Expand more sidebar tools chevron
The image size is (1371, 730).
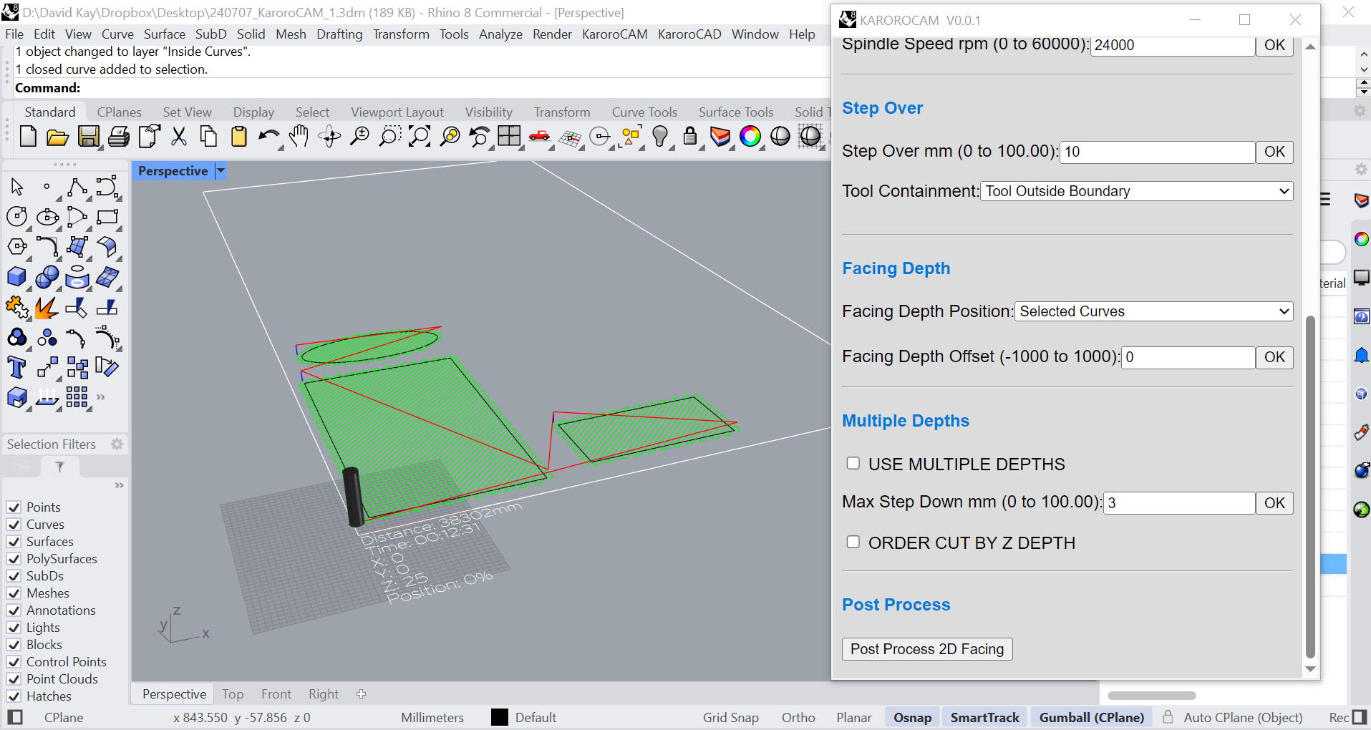(101, 396)
